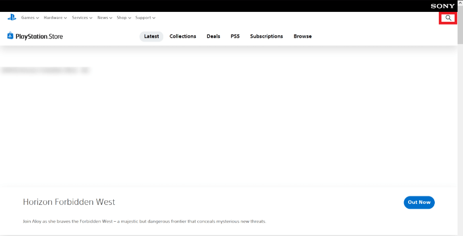
Task: Click the Horizon Forbidden West title
Action: tap(69, 202)
